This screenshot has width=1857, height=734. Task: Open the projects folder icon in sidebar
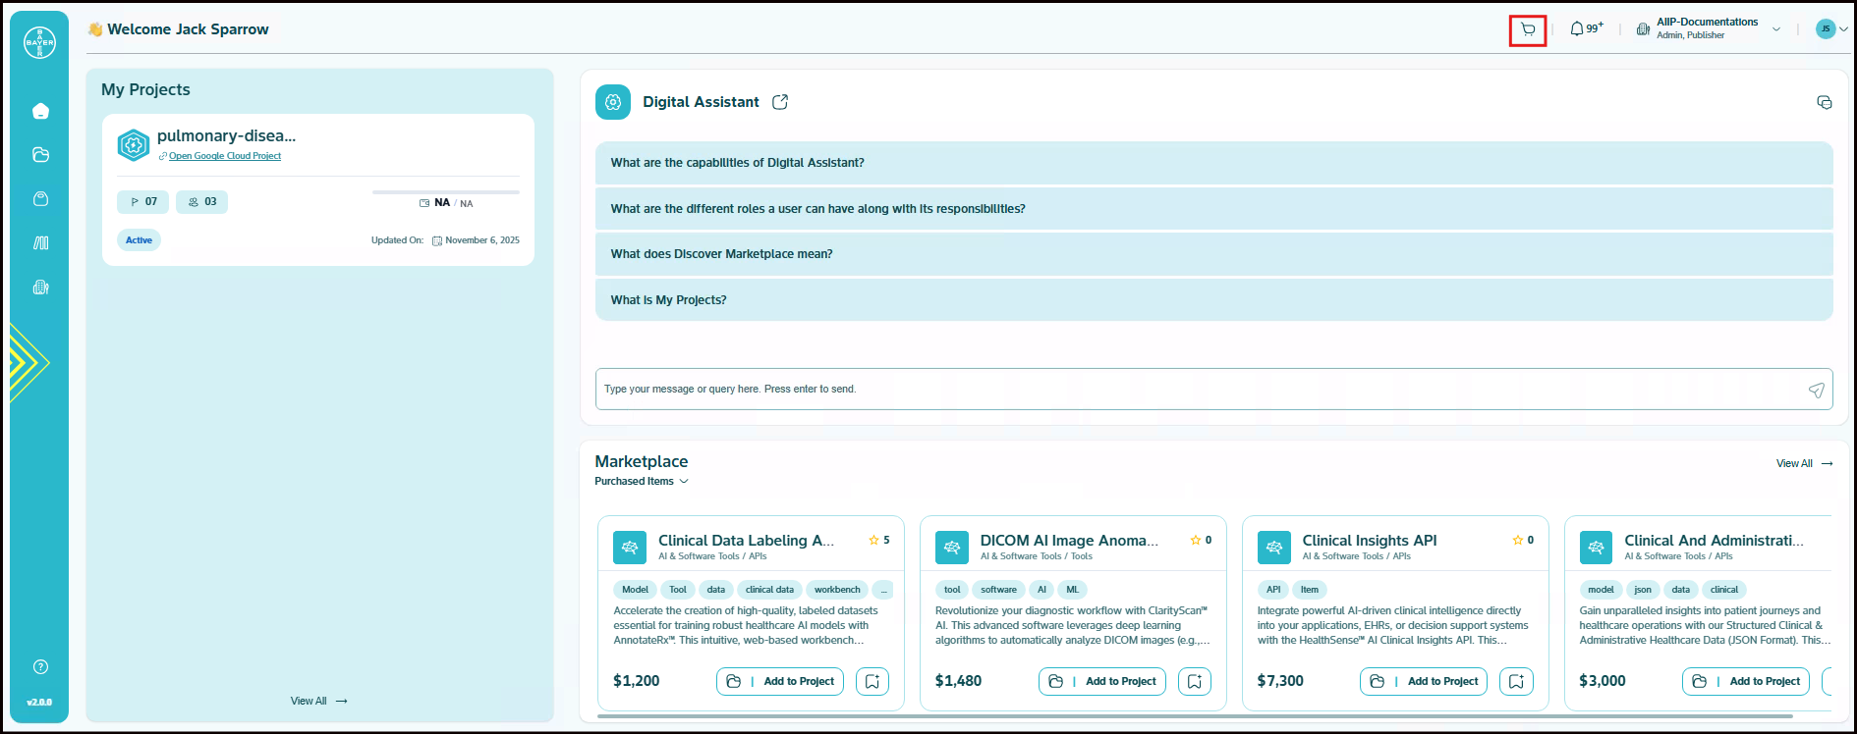(x=40, y=155)
